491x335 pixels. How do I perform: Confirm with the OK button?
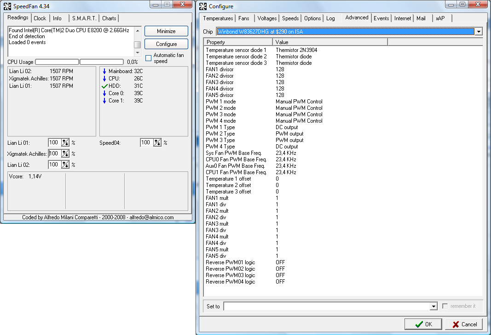click(423, 324)
